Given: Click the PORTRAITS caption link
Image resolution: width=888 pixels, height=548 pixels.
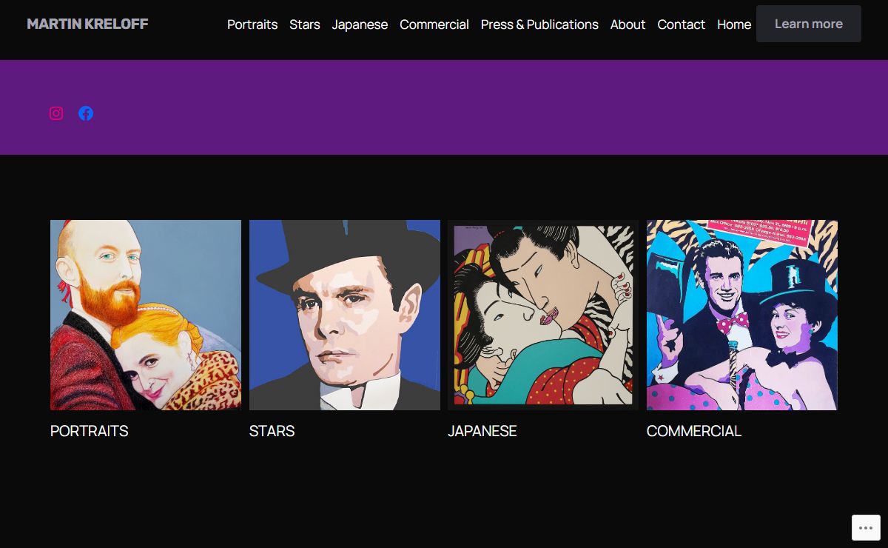Looking at the screenshot, I should click(x=90, y=431).
